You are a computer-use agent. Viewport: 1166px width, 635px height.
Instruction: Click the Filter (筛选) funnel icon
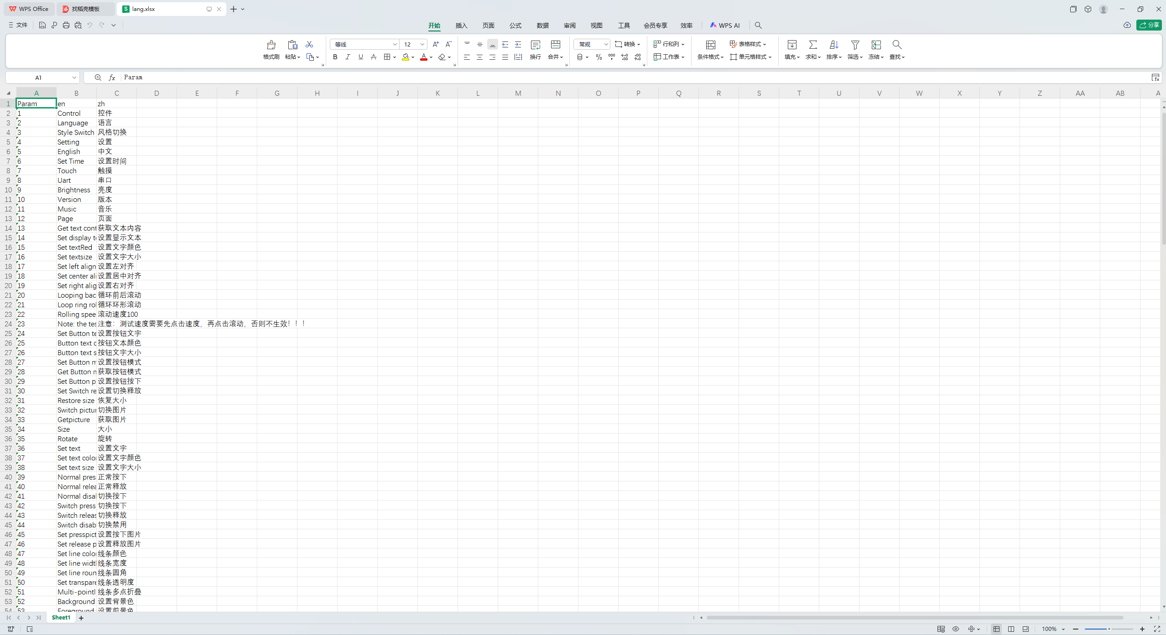pos(855,45)
